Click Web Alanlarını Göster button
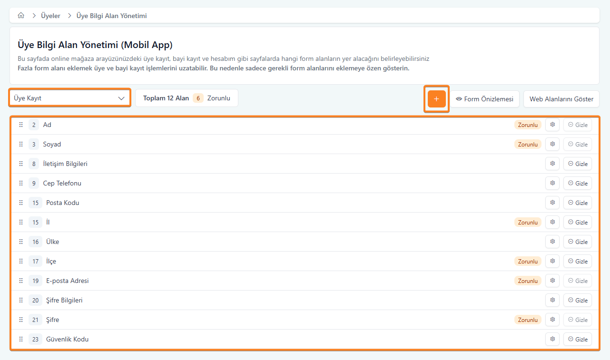610x360 pixels. (561, 99)
